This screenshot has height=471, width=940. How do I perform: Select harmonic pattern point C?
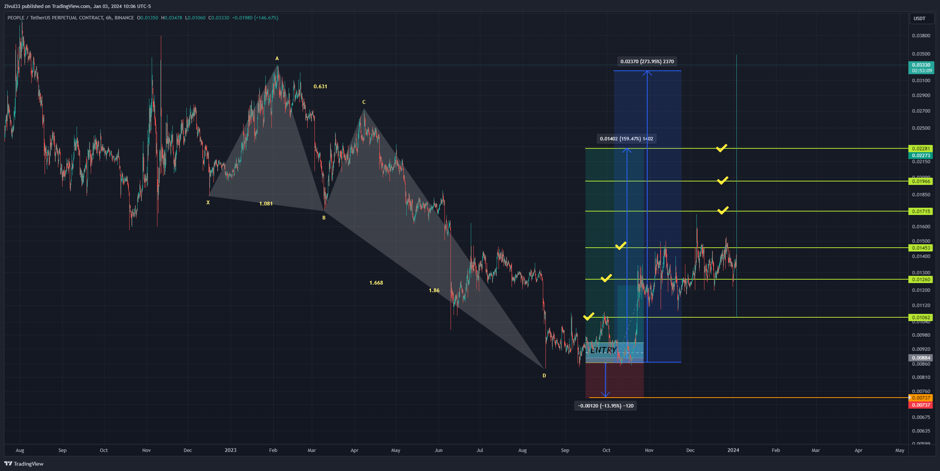[x=364, y=102]
